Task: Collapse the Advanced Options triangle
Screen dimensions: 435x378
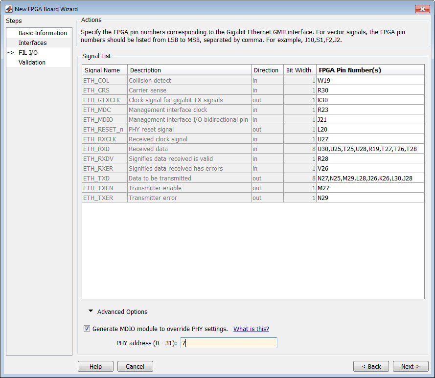Action: pos(91,311)
